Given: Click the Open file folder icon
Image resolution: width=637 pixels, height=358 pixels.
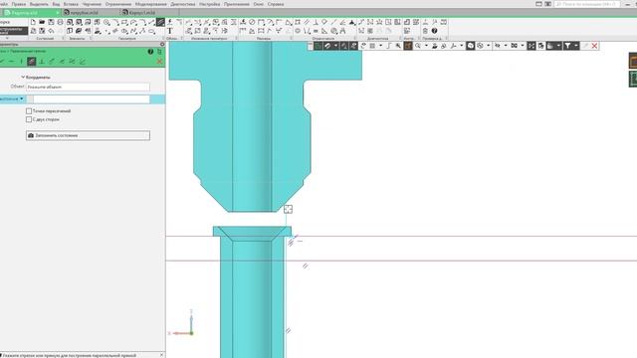Looking at the screenshot, I should (42, 22).
